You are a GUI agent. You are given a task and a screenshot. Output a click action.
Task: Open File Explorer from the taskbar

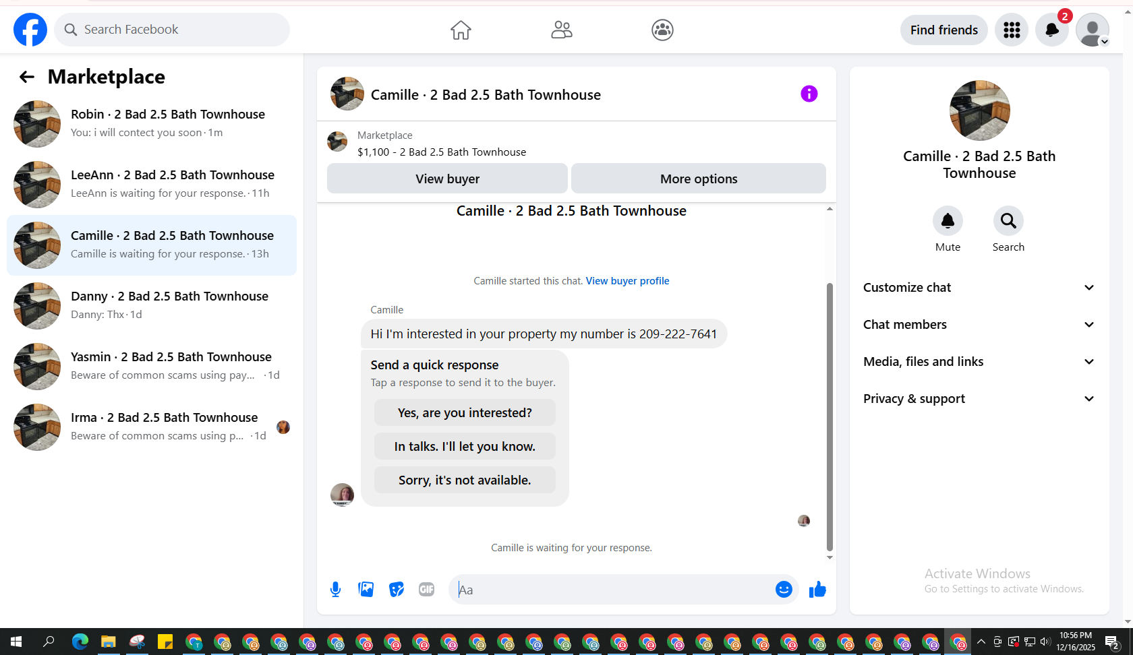pos(109,642)
